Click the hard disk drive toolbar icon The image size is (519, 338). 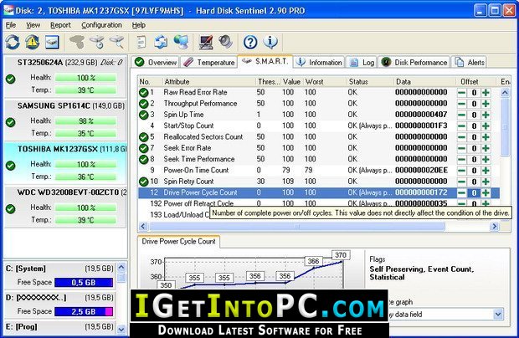point(52,42)
